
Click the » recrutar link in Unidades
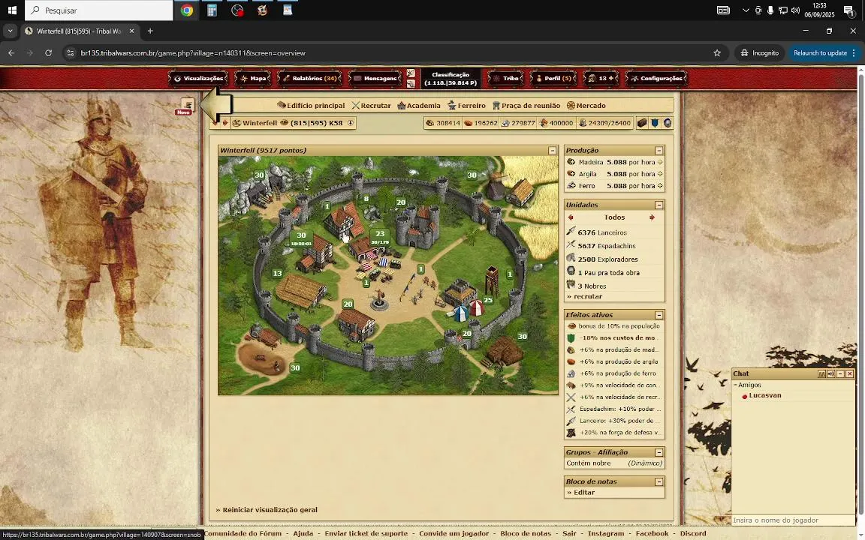point(584,296)
